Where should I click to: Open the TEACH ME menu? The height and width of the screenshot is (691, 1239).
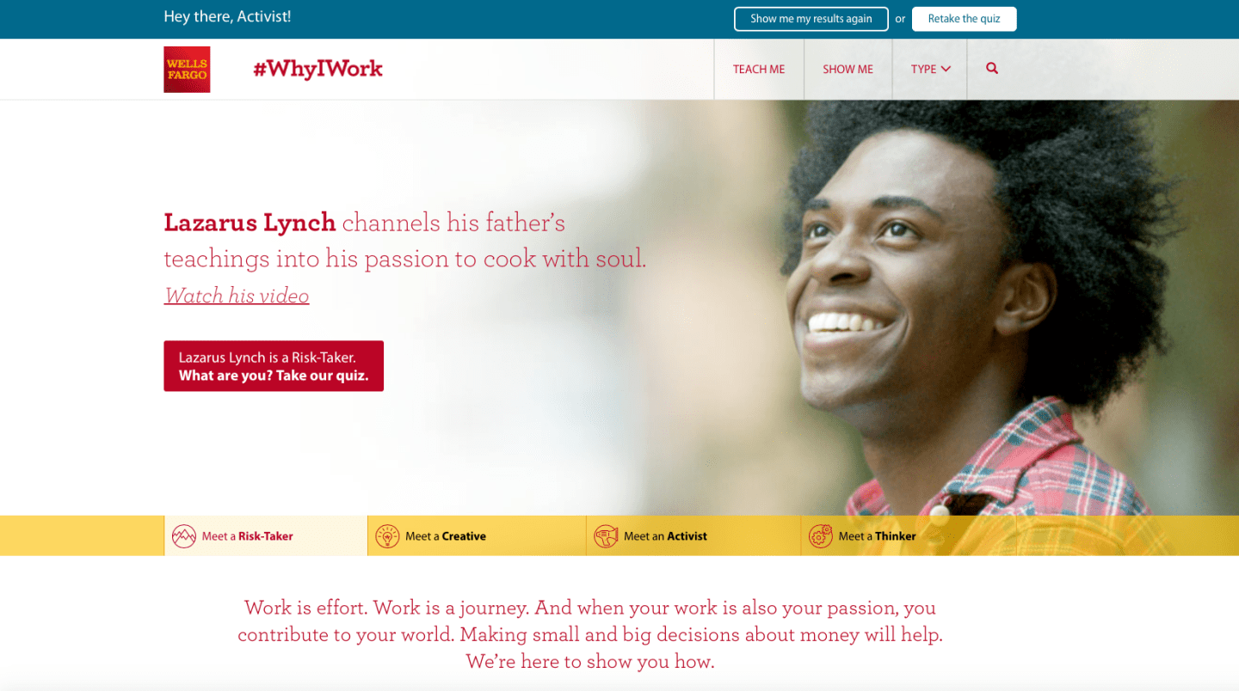point(759,70)
